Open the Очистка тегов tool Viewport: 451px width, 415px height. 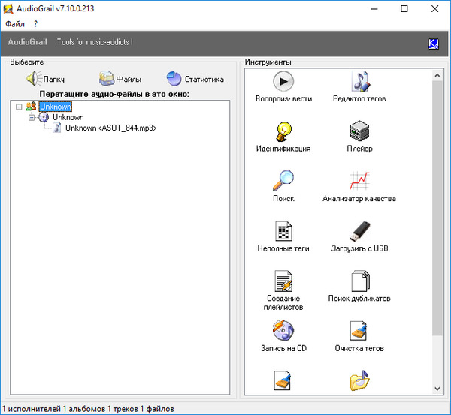pyautogui.click(x=359, y=331)
